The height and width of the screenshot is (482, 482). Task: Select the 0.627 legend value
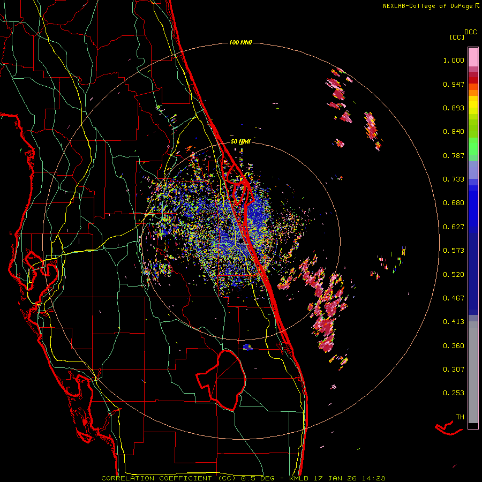454,227
